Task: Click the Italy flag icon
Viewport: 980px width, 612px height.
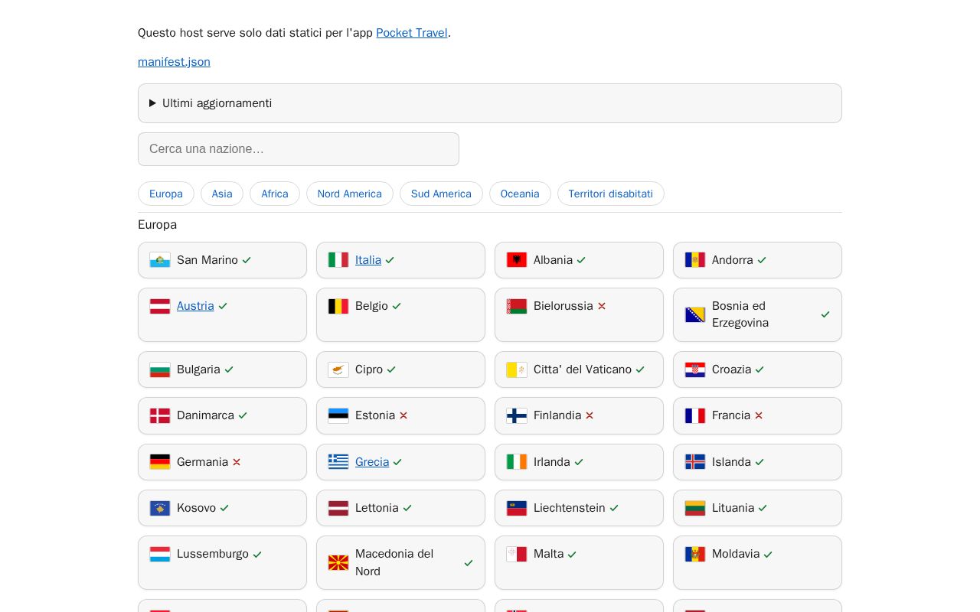Action: [338, 260]
